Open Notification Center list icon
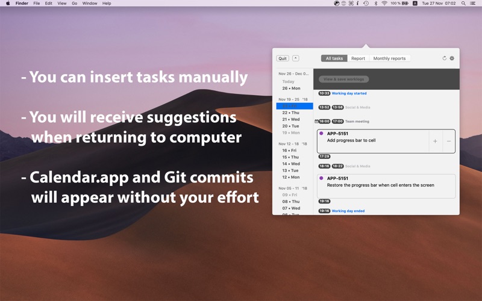Screen dimensions: 482x301 473,4
